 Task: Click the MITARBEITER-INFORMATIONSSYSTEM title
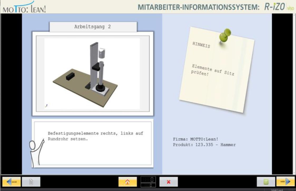tap(198, 7)
